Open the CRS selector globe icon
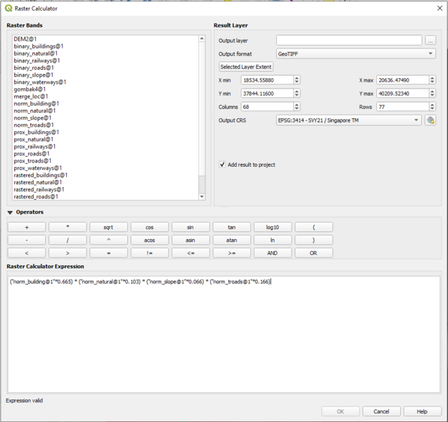 point(430,120)
